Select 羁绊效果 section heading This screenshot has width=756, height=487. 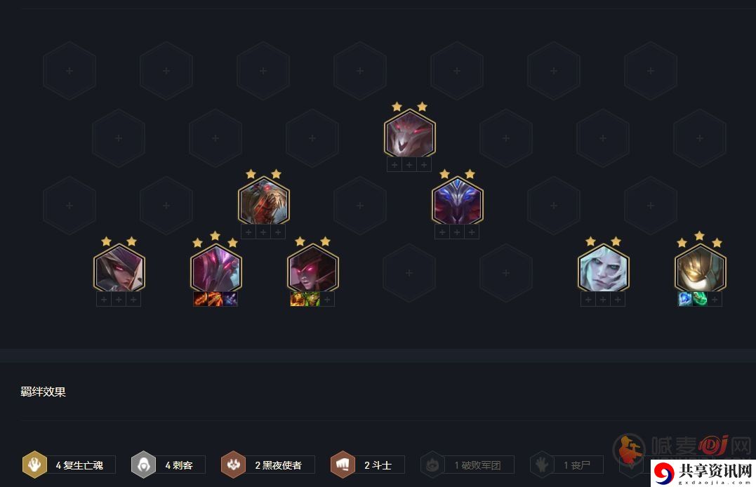tap(43, 392)
